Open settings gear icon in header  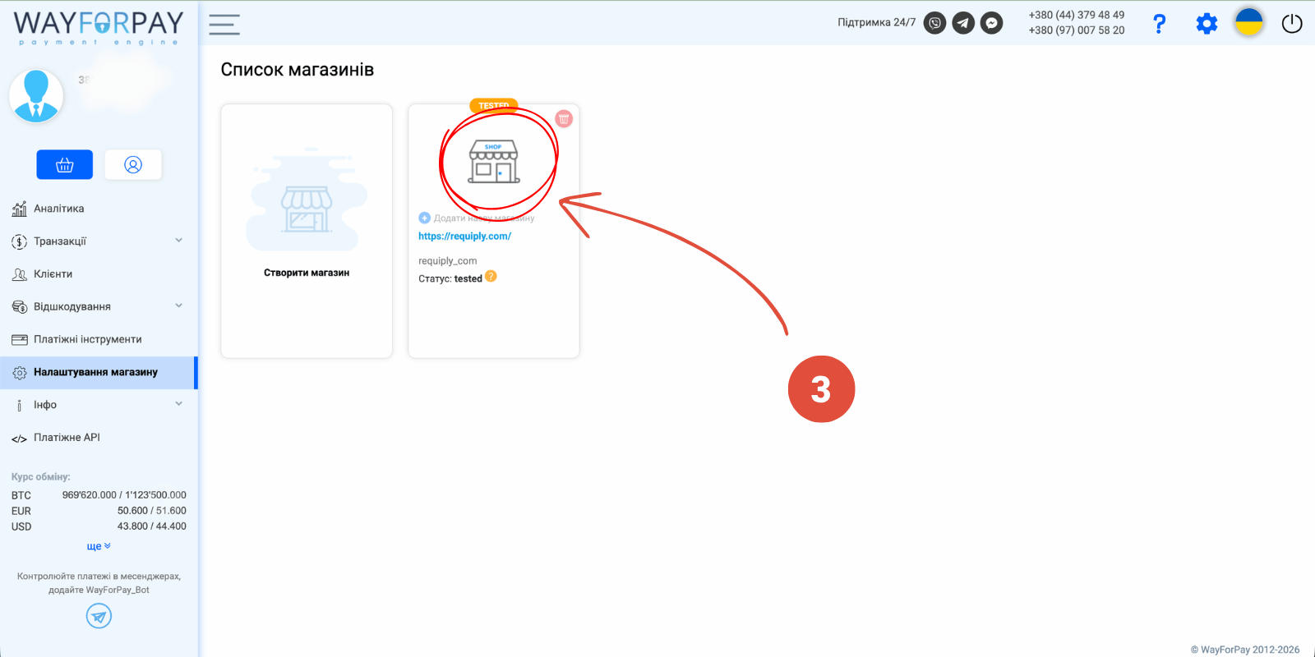coord(1207,24)
